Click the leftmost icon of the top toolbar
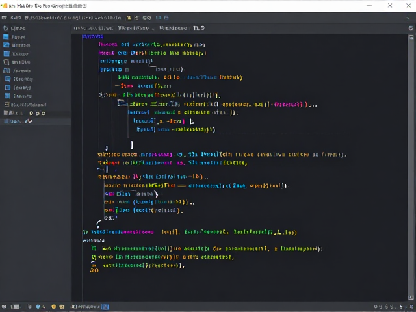The image size is (416, 312). click(4, 18)
